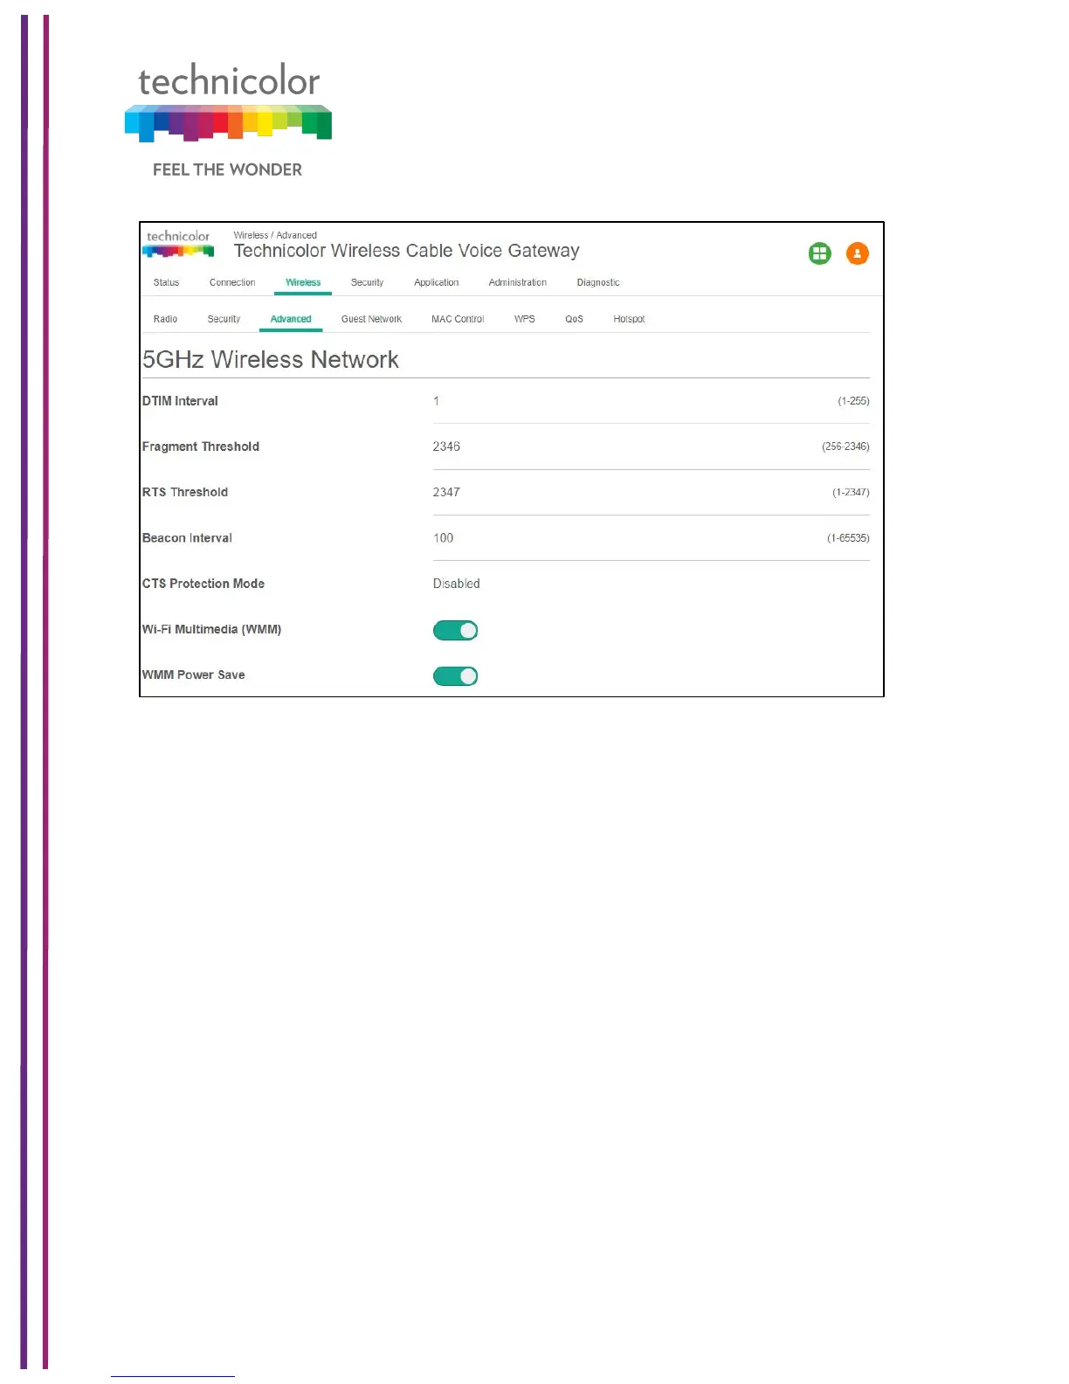Screen dimensions: 1069x1384
Task: Open the Application main tab
Action: point(436,282)
